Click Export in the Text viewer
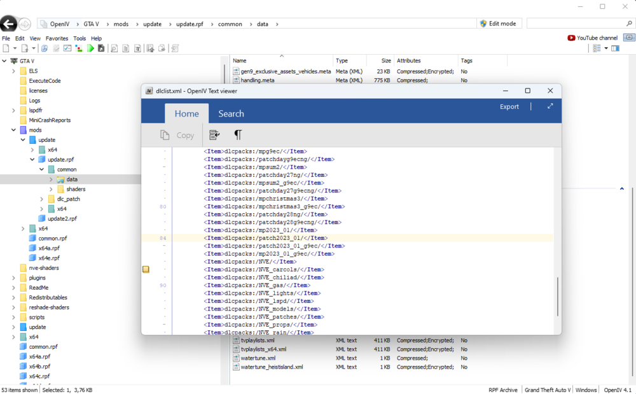 [x=509, y=107]
